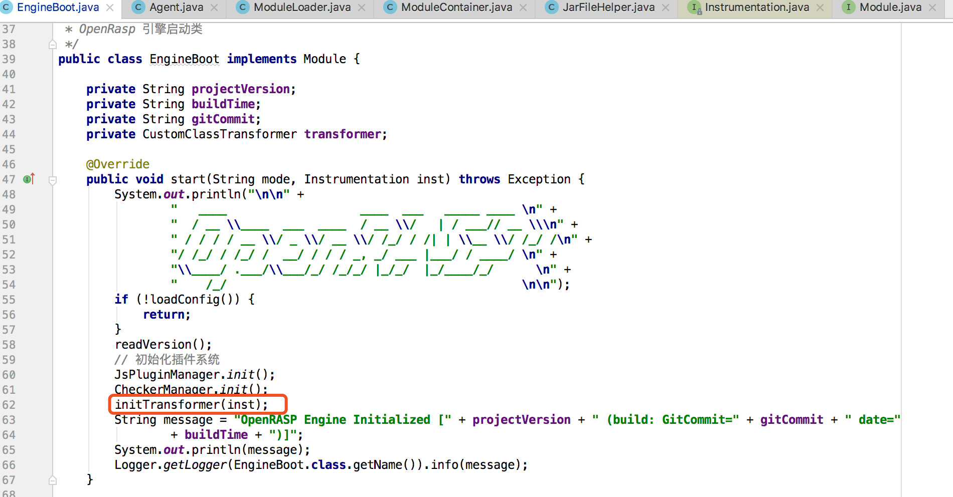Image resolution: width=953 pixels, height=497 pixels.
Task: Click the interface icon on Module.java tab
Action: (849, 8)
